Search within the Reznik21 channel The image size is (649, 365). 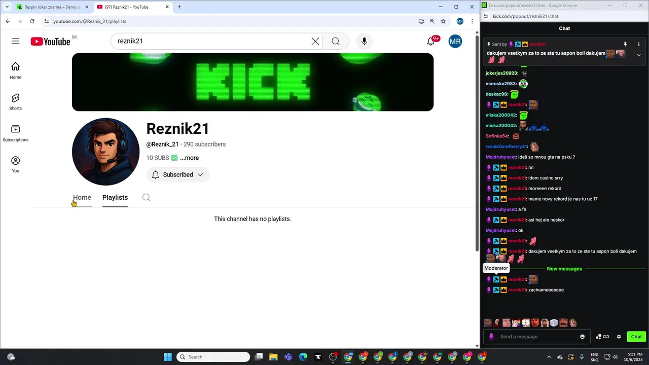click(x=146, y=197)
